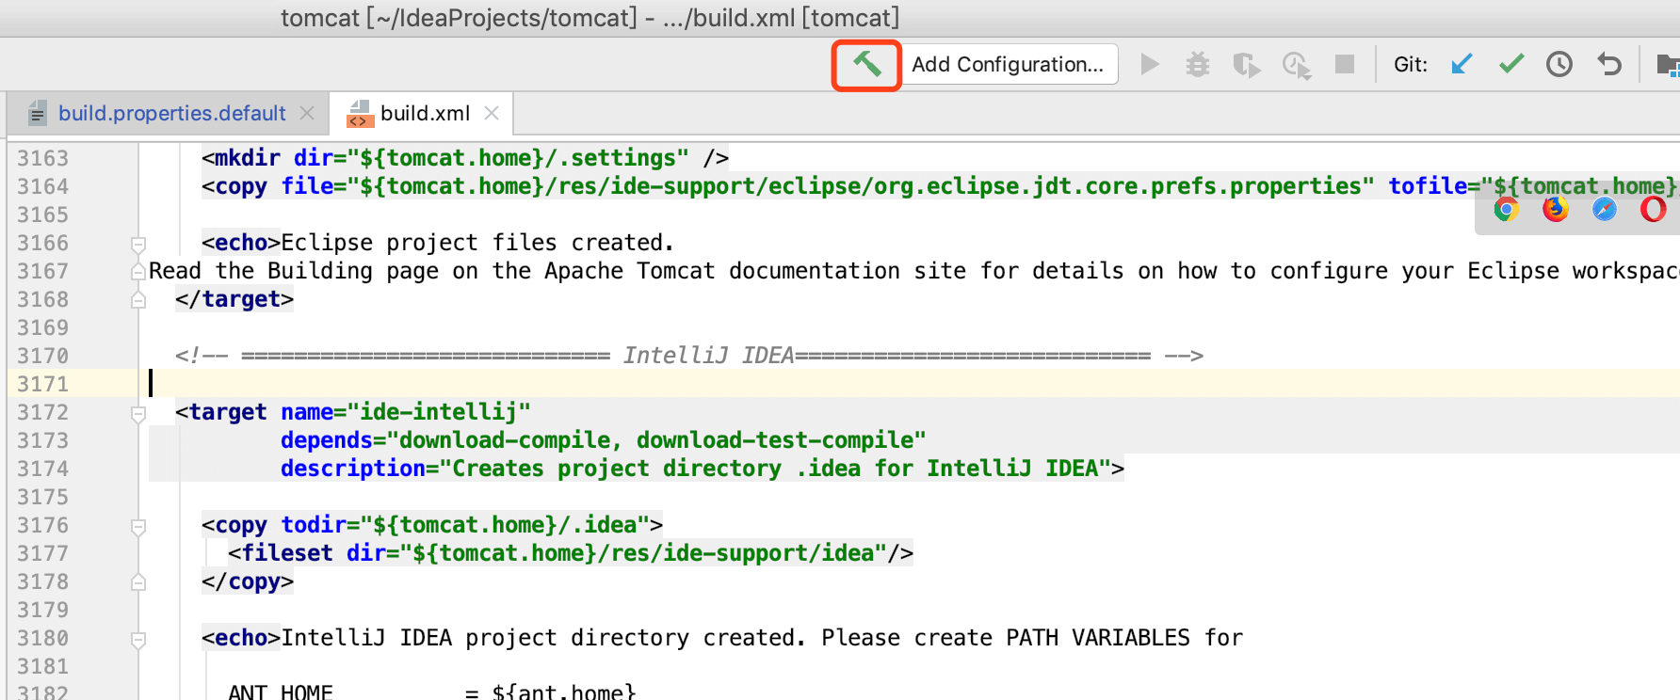Click line number 3163 in the gutter
The width and height of the screenshot is (1680, 700).
pyautogui.click(x=43, y=158)
